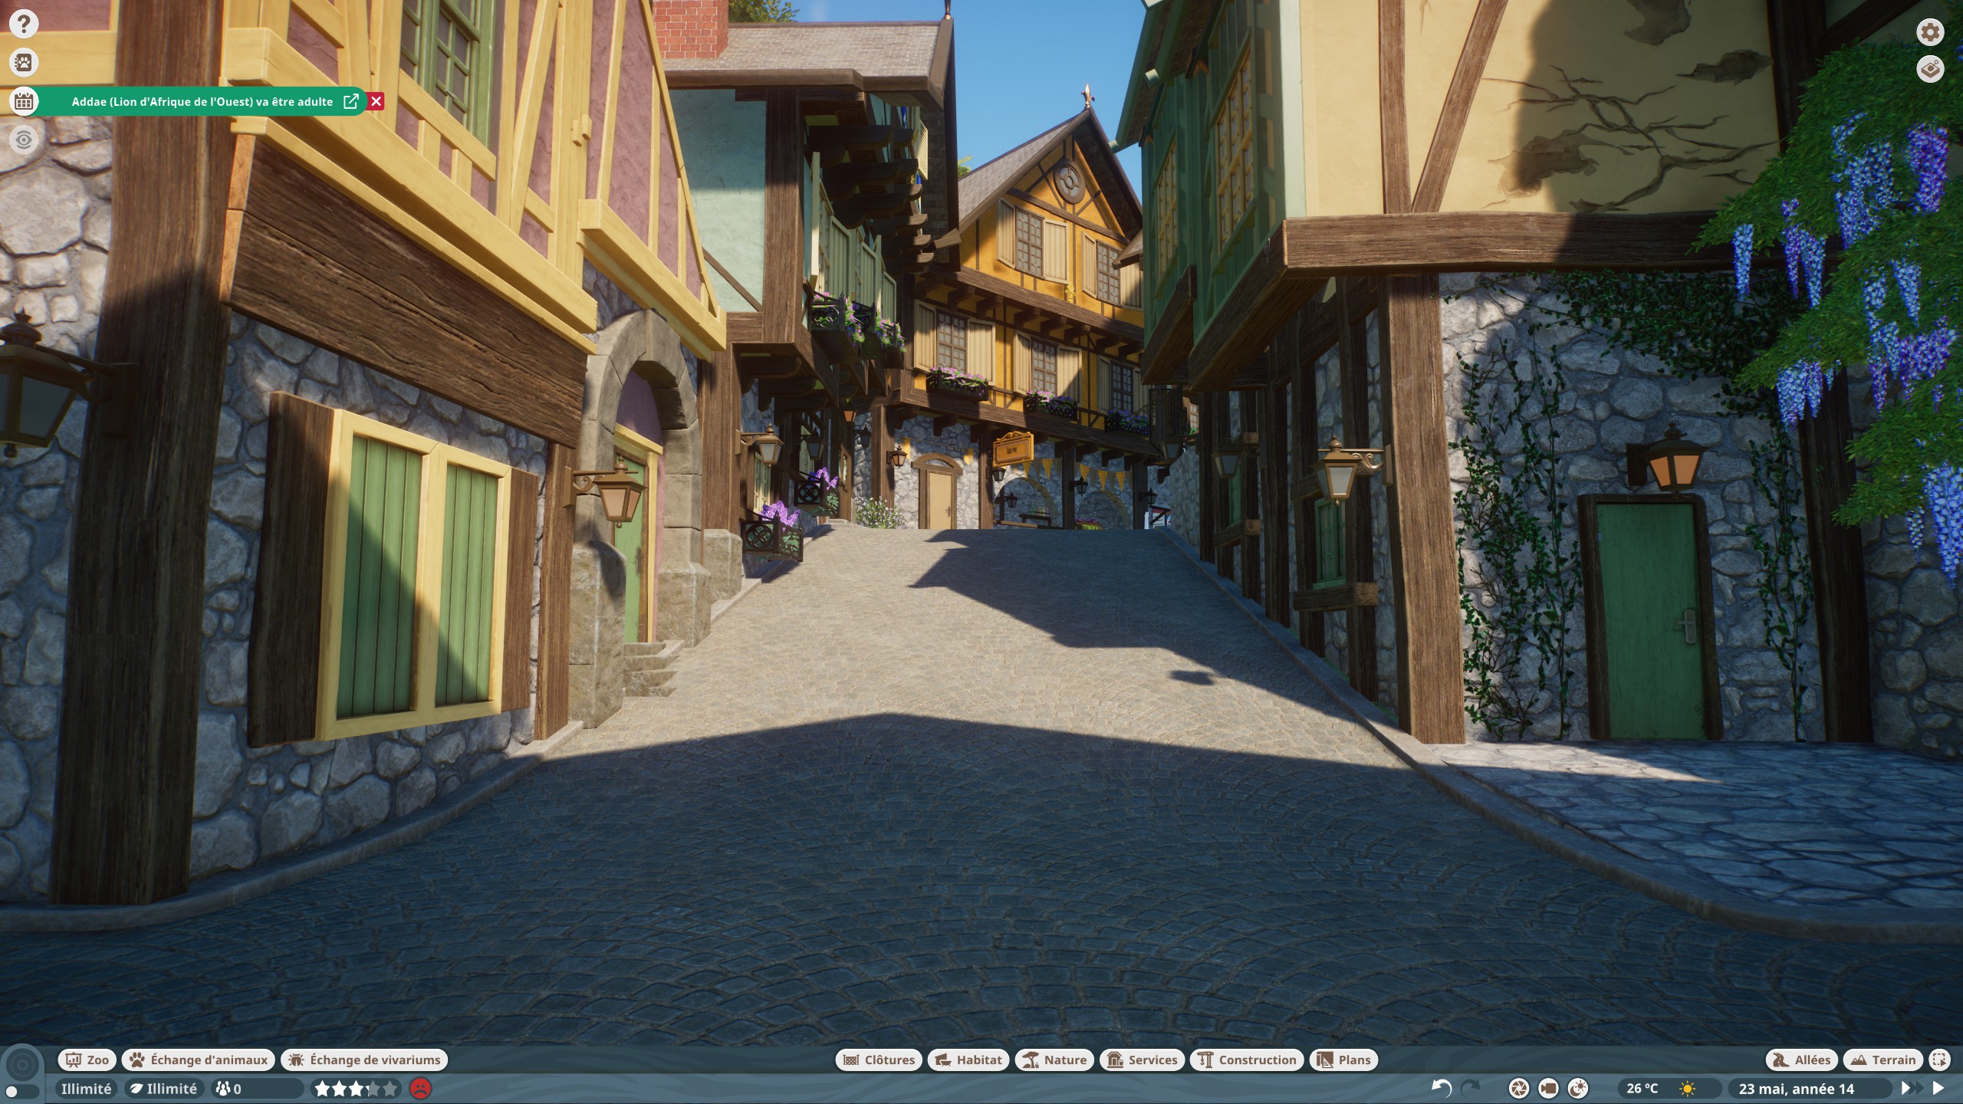Open Échange de vivariums
Image resolution: width=1963 pixels, height=1104 pixels.
pos(364,1060)
